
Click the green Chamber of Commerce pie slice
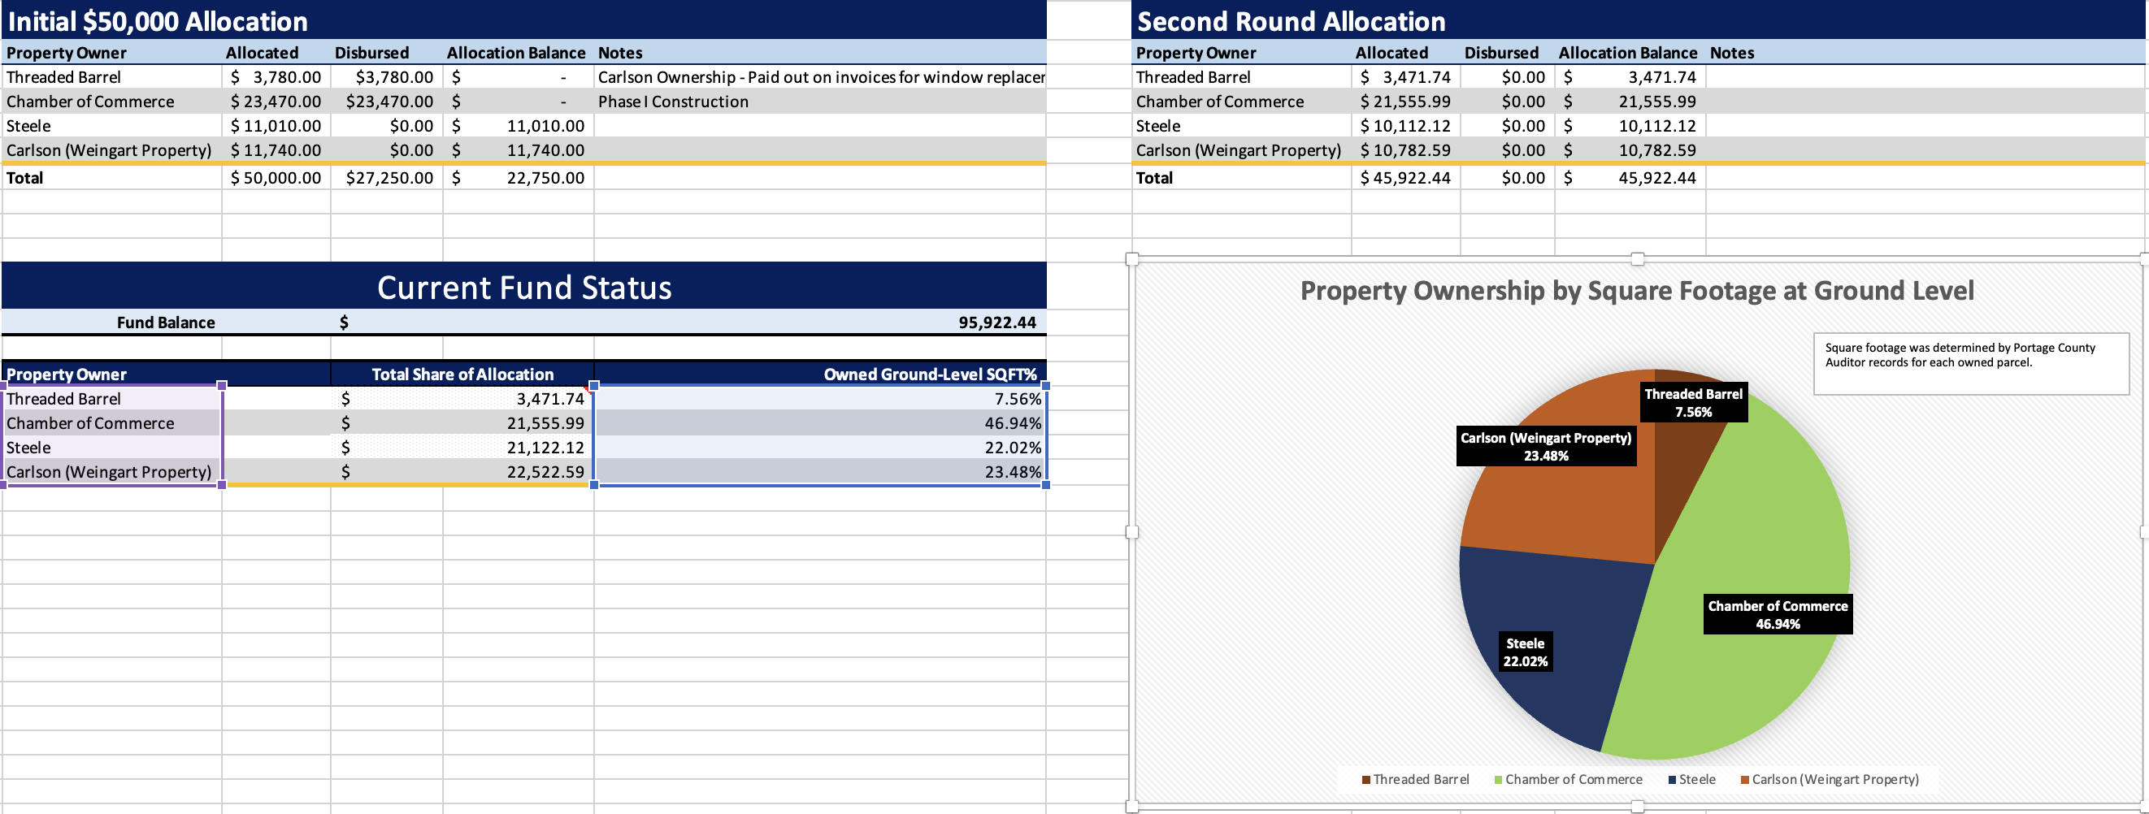1743,534
